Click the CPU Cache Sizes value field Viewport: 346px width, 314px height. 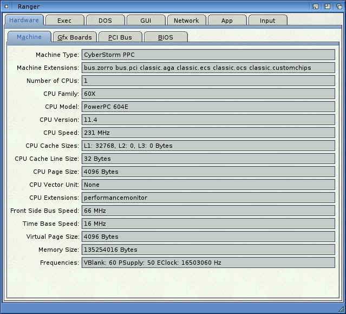coord(208,146)
